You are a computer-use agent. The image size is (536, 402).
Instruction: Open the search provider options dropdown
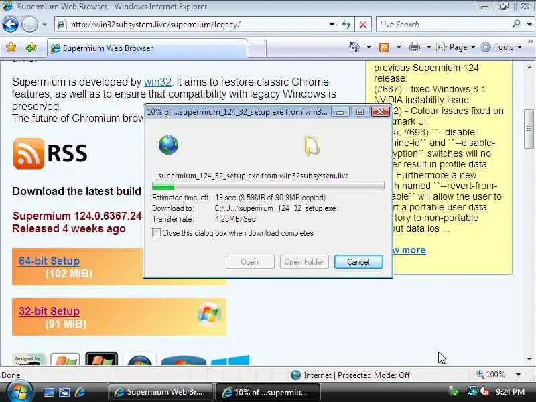coord(529,25)
